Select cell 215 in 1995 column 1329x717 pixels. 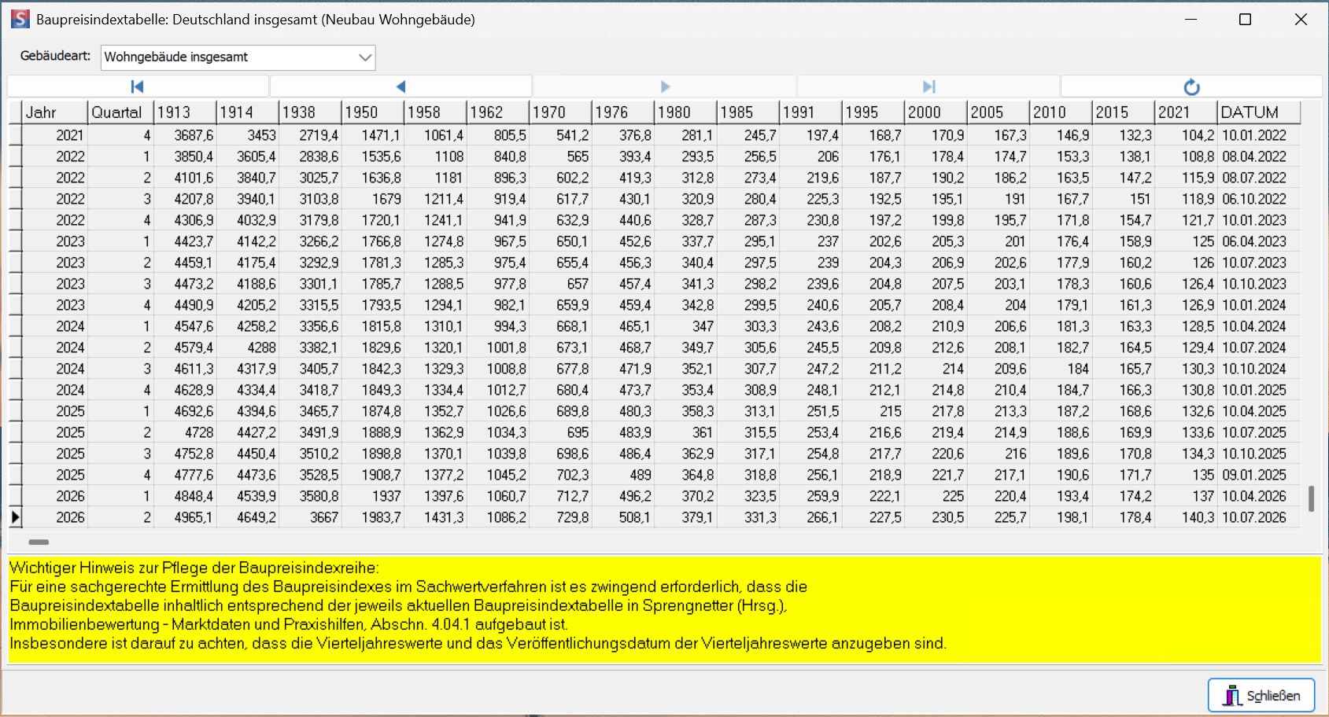(x=873, y=411)
